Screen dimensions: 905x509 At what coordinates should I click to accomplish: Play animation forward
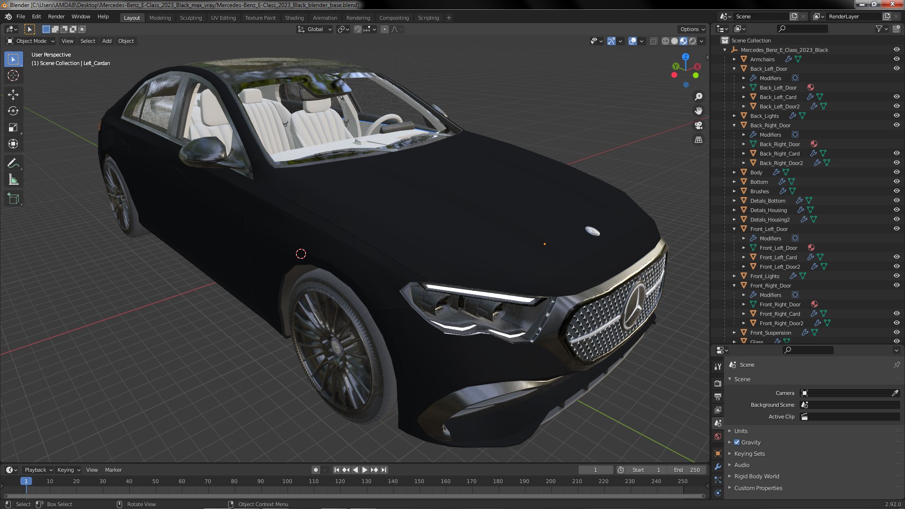click(365, 470)
